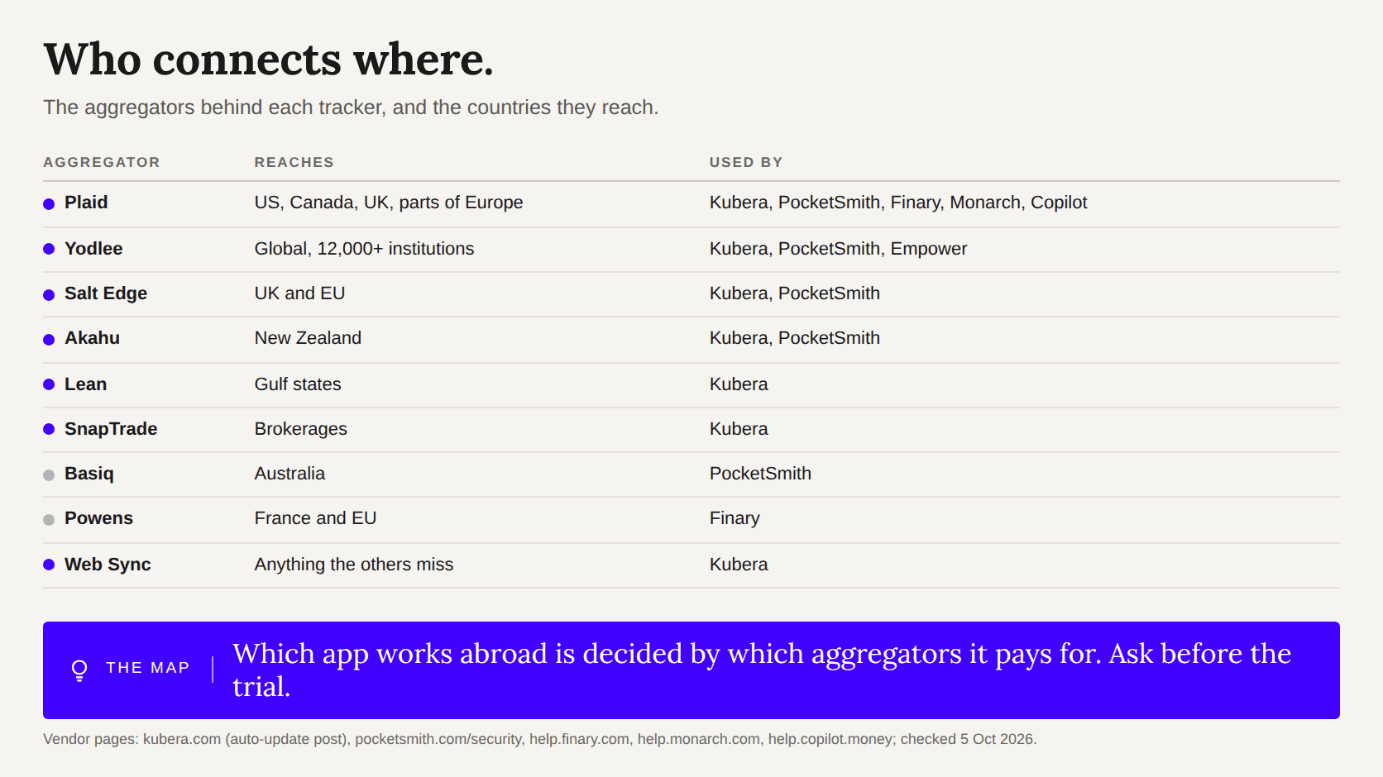The height and width of the screenshot is (777, 1383).
Task: Click the 'Brokerages' cell
Action: (300, 429)
